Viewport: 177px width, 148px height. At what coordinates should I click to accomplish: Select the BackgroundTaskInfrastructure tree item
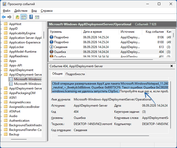click(25, 125)
